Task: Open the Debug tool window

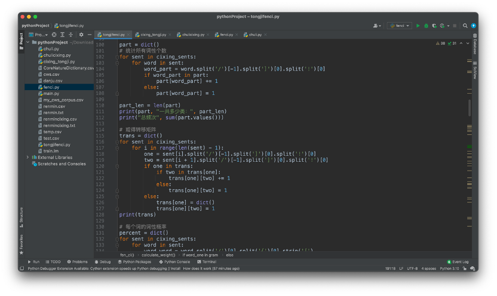Action: click(103, 262)
